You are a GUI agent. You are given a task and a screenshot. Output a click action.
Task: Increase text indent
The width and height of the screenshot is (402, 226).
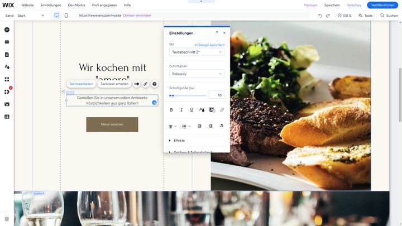tap(210, 126)
